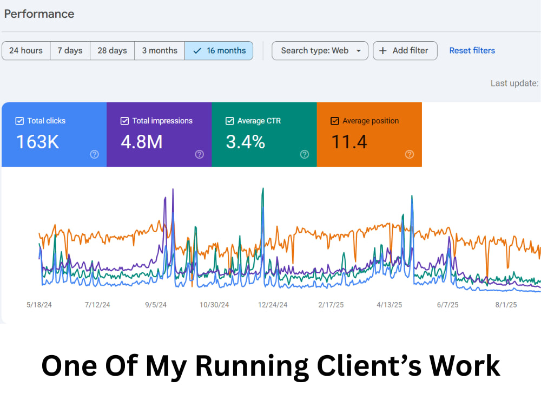This screenshot has width=541, height=406.
Task: Click the 10/30/24 axis date
Action: pos(214,305)
